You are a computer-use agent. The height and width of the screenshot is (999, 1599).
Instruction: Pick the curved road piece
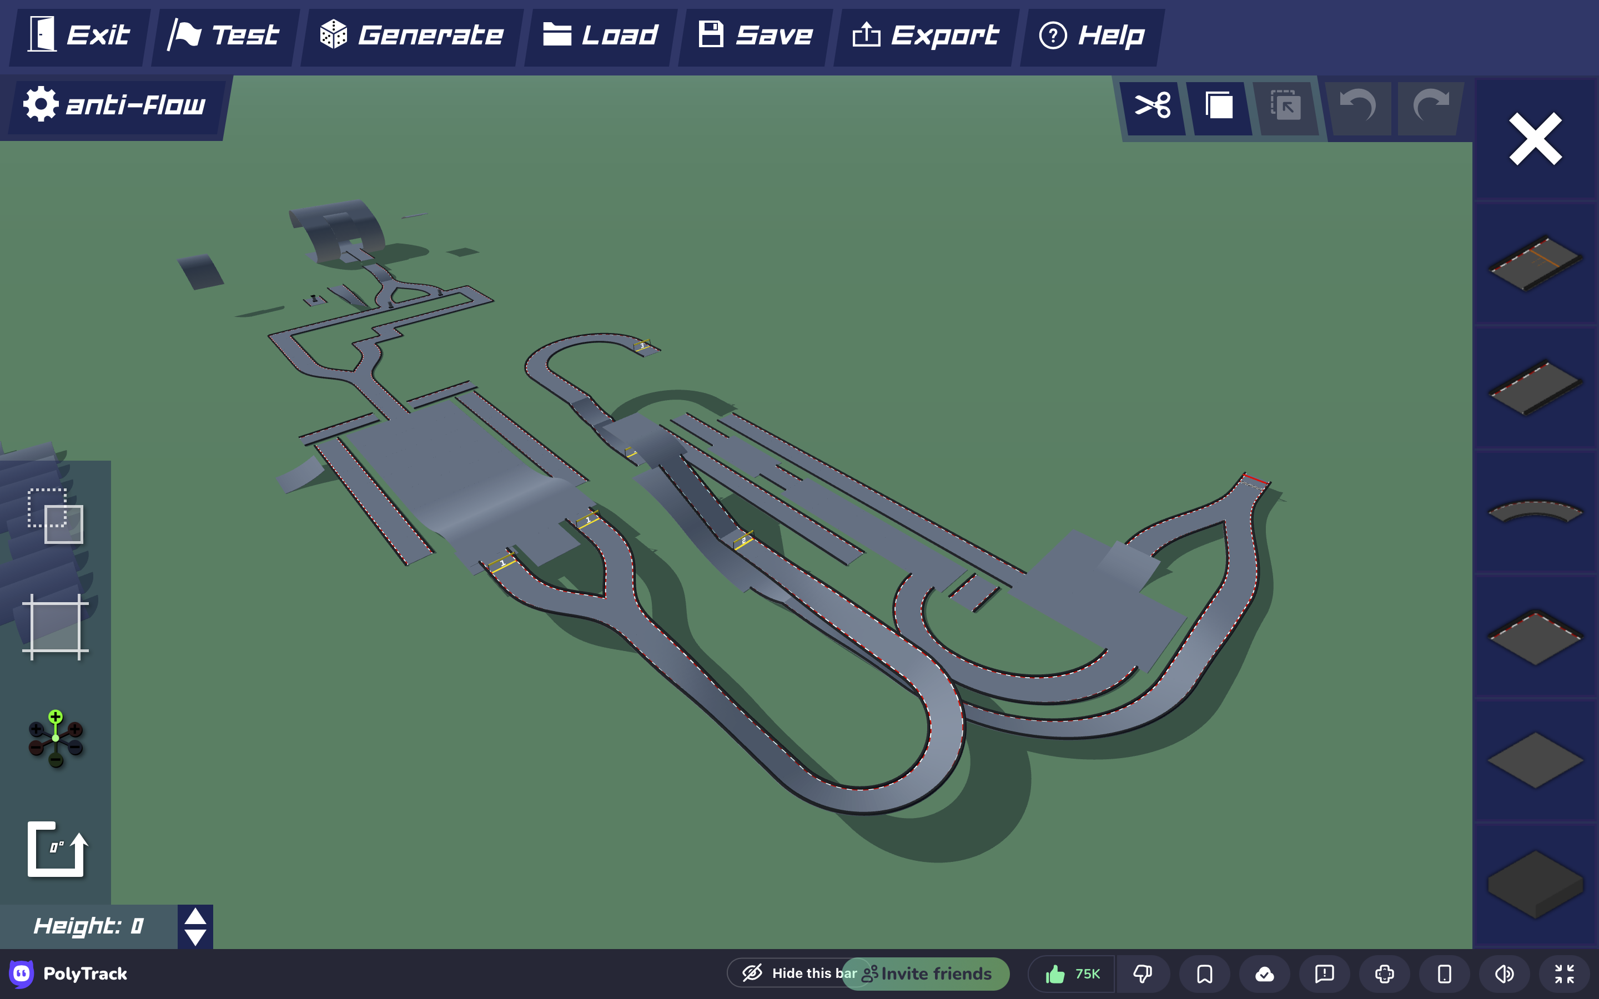coord(1536,511)
